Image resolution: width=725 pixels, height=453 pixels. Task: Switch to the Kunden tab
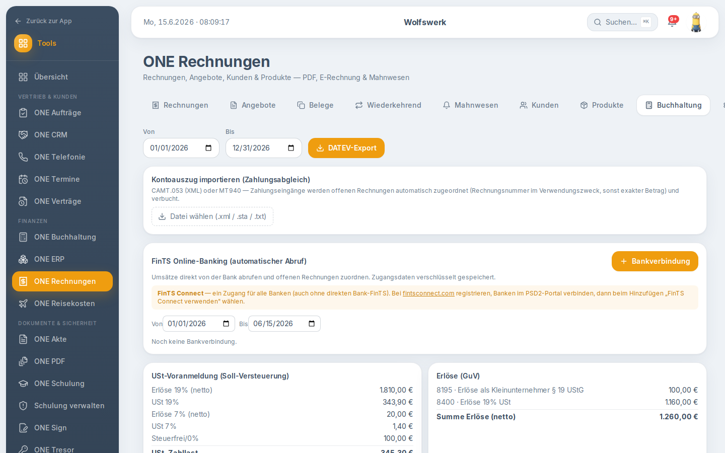[x=539, y=105]
